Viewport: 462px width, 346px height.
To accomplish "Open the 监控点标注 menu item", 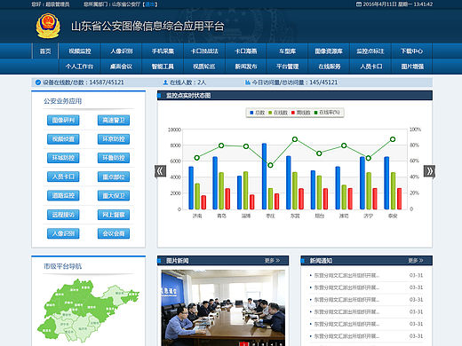I will coord(370,51).
